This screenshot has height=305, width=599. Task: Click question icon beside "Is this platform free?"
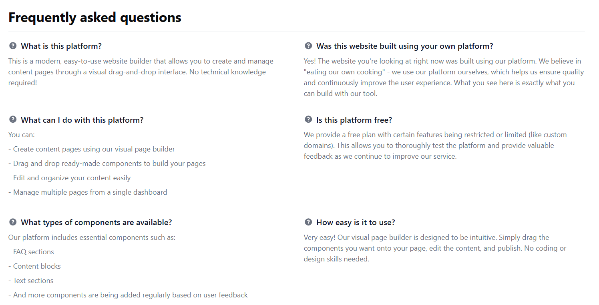(308, 120)
